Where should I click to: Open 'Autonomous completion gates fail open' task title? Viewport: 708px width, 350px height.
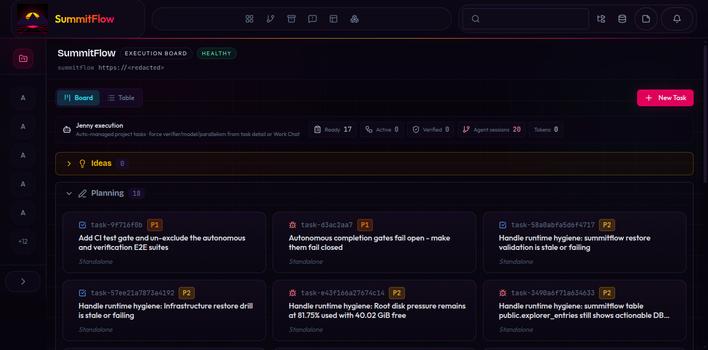(369, 243)
